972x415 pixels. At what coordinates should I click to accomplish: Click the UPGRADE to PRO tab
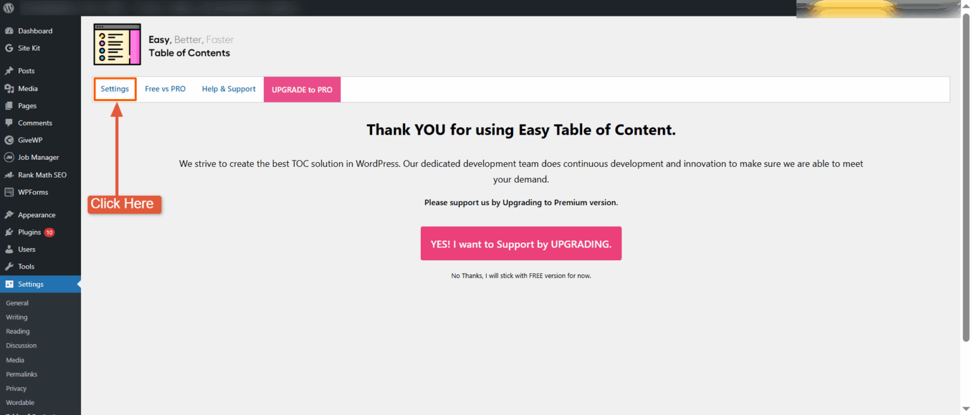(302, 90)
